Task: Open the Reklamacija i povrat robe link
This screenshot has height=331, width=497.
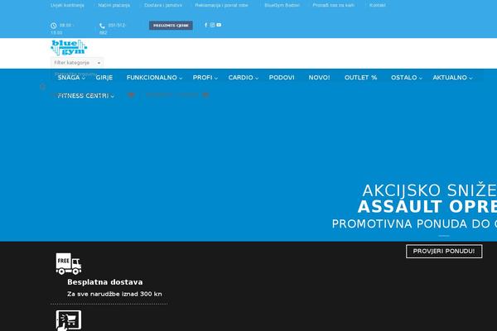Action: (x=221, y=5)
